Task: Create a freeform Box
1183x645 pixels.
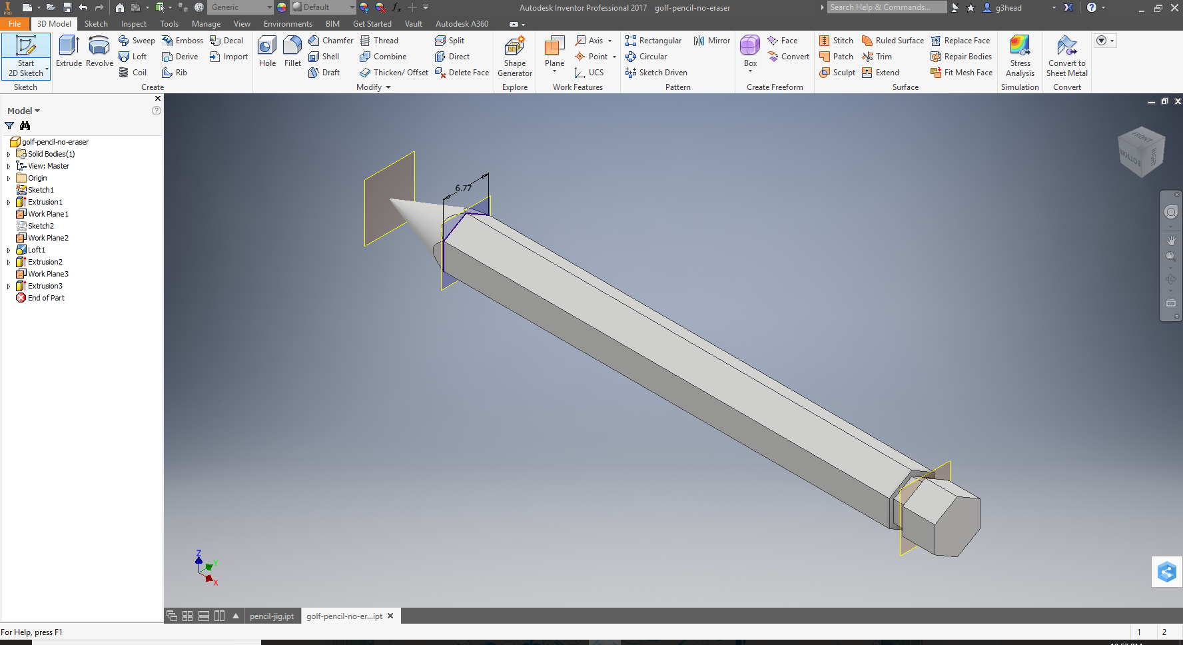Action: click(x=750, y=51)
